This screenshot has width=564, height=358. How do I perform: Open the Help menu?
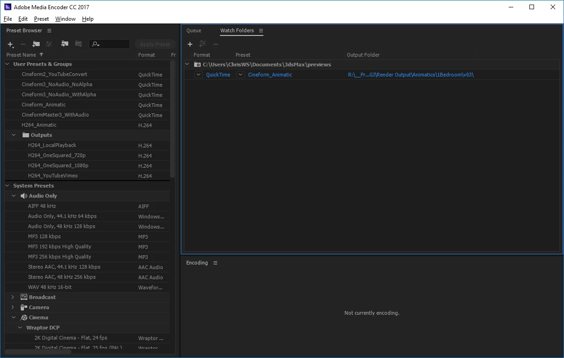tap(88, 19)
